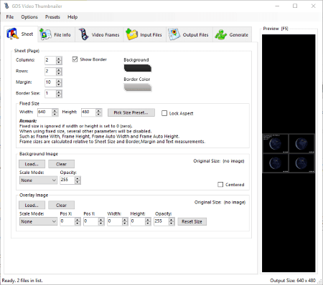Click the Output Files picture icon
The height and width of the screenshot is (285, 323).
(x=174, y=34)
